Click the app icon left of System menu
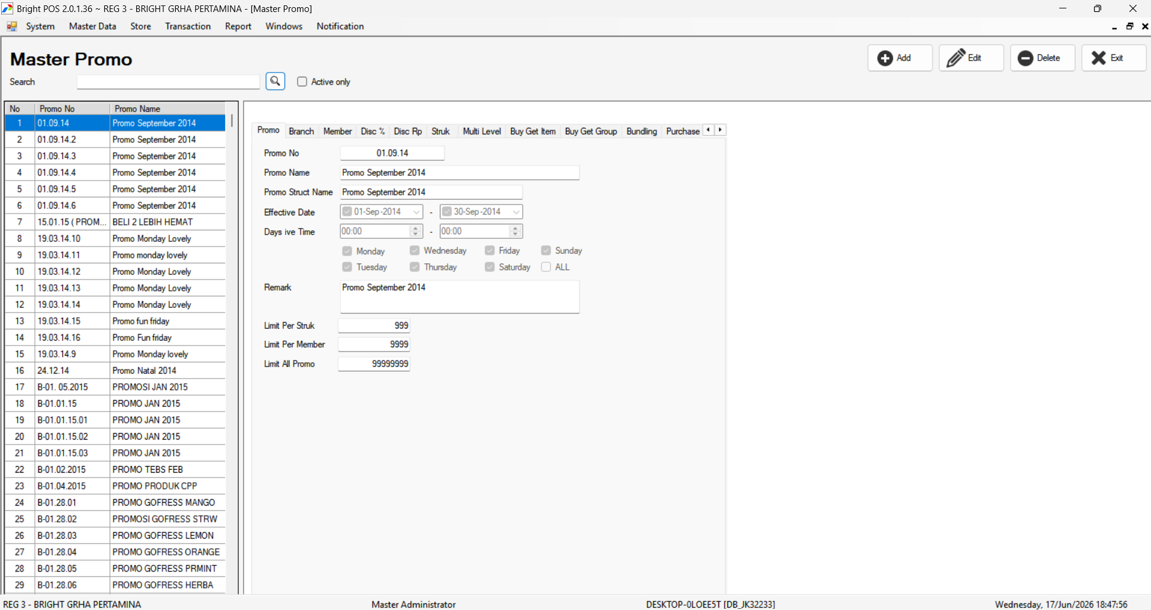The image size is (1151, 610). pos(11,26)
